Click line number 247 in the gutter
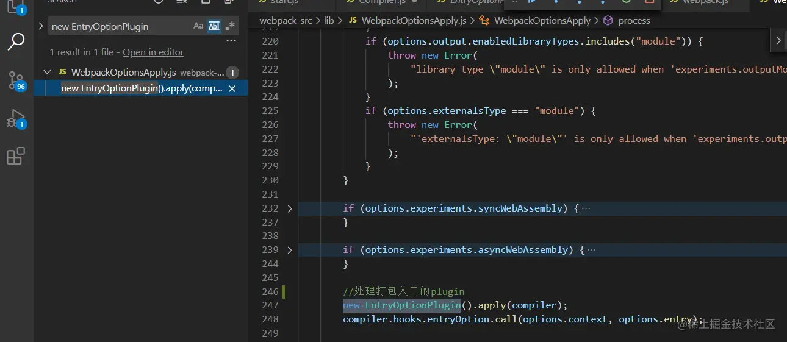The image size is (787, 342). click(x=270, y=305)
